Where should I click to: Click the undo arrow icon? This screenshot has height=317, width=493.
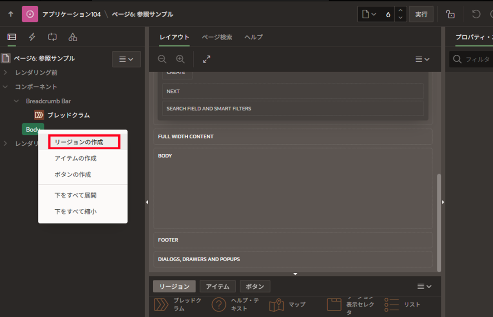coord(476,14)
